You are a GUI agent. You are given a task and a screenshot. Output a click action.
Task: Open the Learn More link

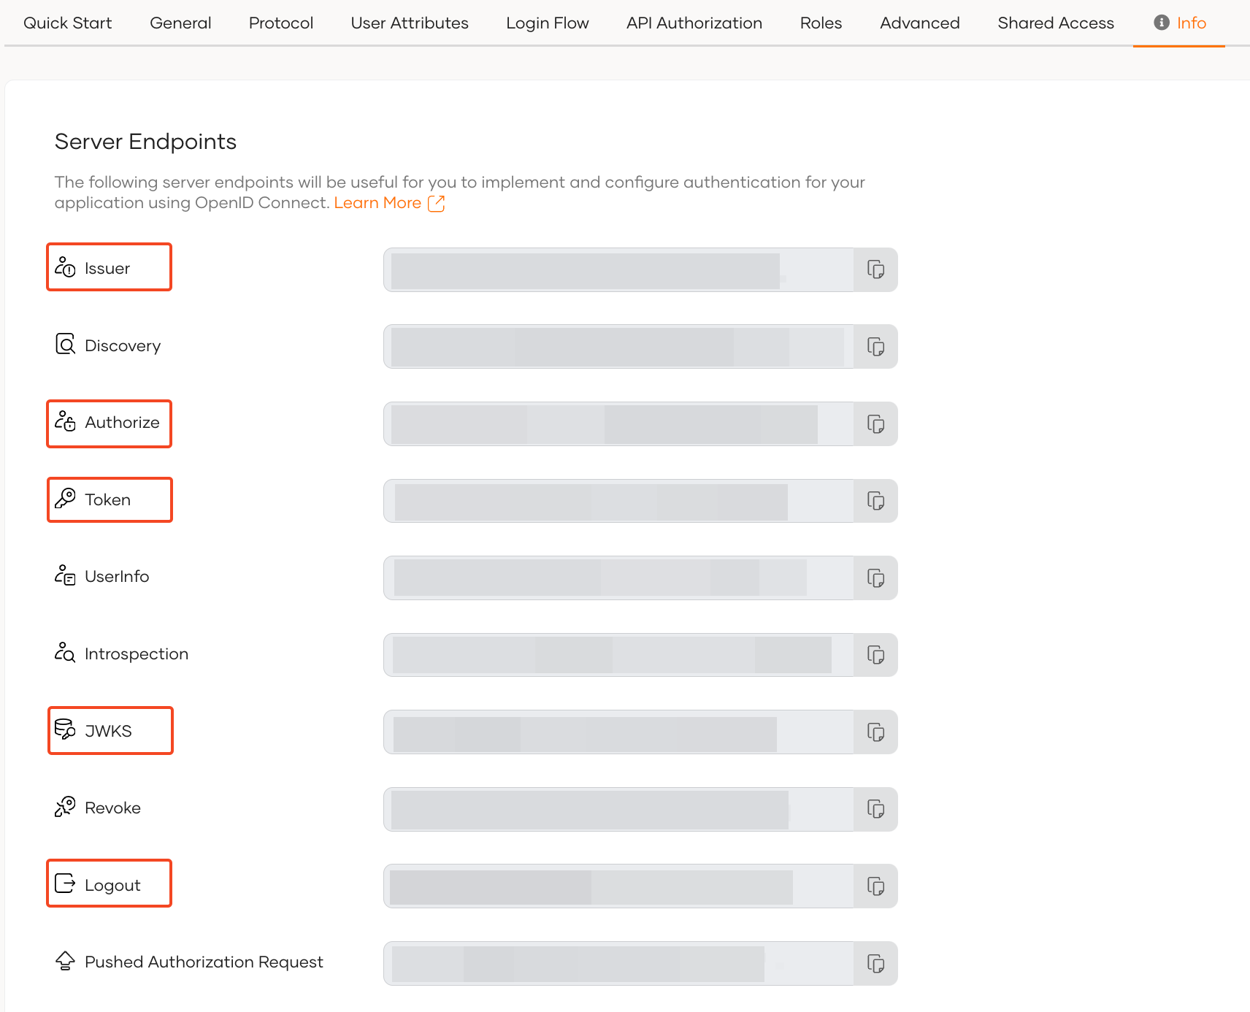tap(377, 203)
